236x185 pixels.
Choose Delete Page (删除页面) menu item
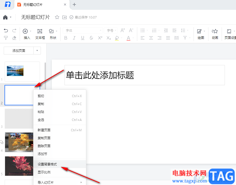tap(60, 146)
